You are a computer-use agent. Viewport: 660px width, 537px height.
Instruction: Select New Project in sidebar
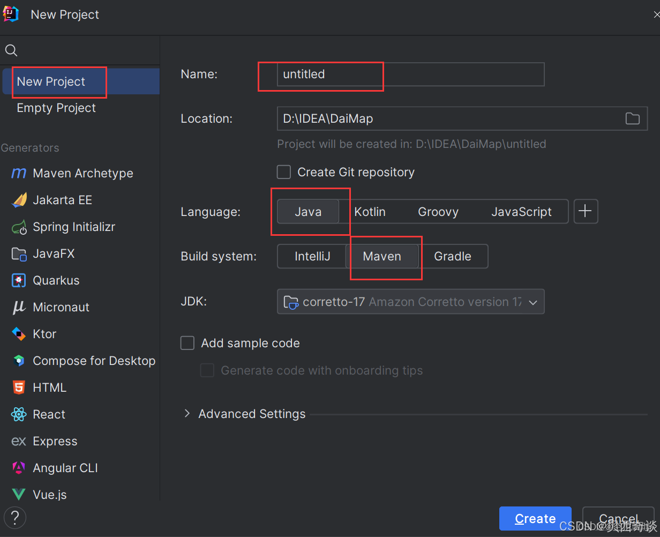[x=81, y=81]
